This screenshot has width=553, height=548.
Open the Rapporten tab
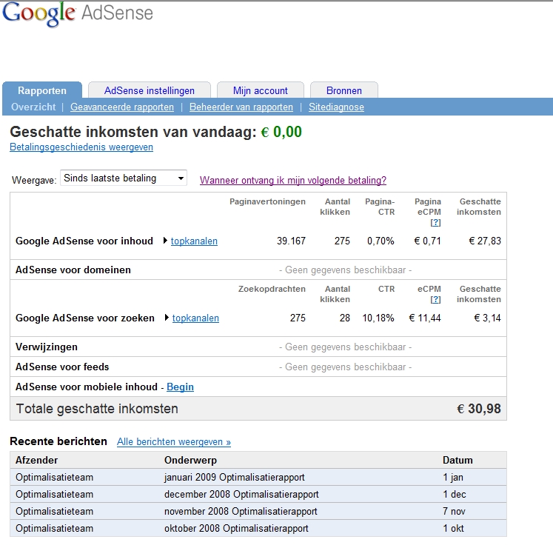42,90
